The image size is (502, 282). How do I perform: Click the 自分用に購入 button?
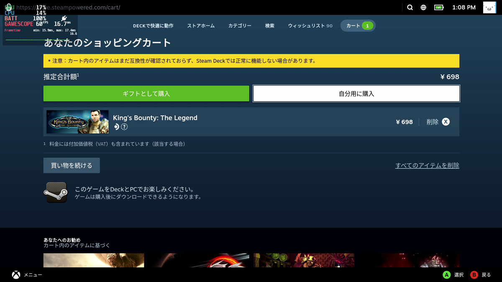(356, 94)
